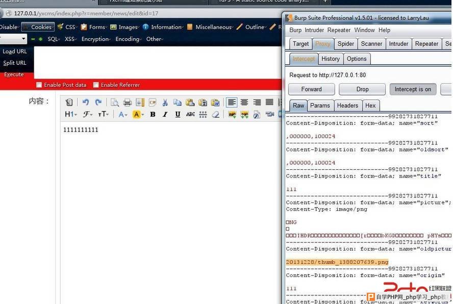Click the copy icon in editor toolbar

[178, 103]
